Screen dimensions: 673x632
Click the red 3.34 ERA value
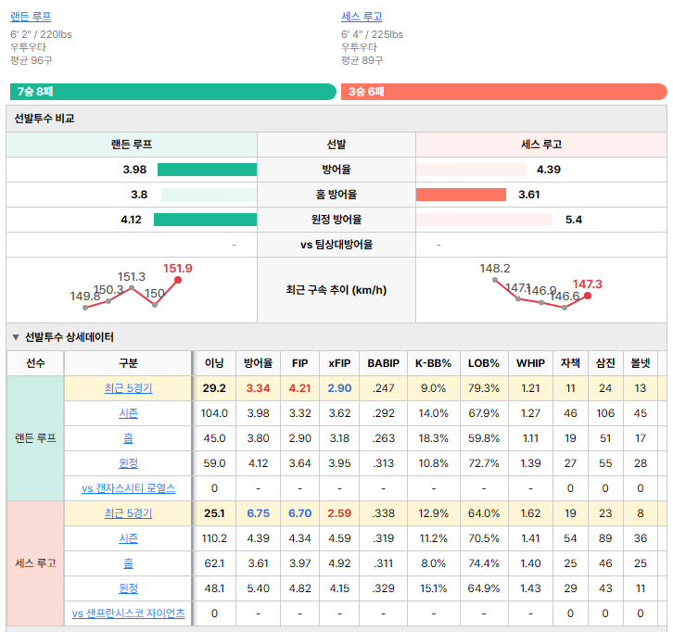258,388
